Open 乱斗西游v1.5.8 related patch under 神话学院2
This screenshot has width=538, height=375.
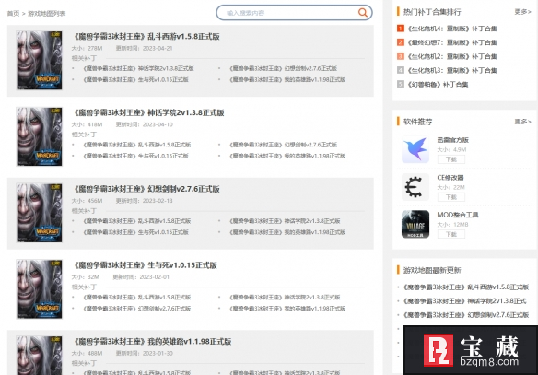(137, 145)
